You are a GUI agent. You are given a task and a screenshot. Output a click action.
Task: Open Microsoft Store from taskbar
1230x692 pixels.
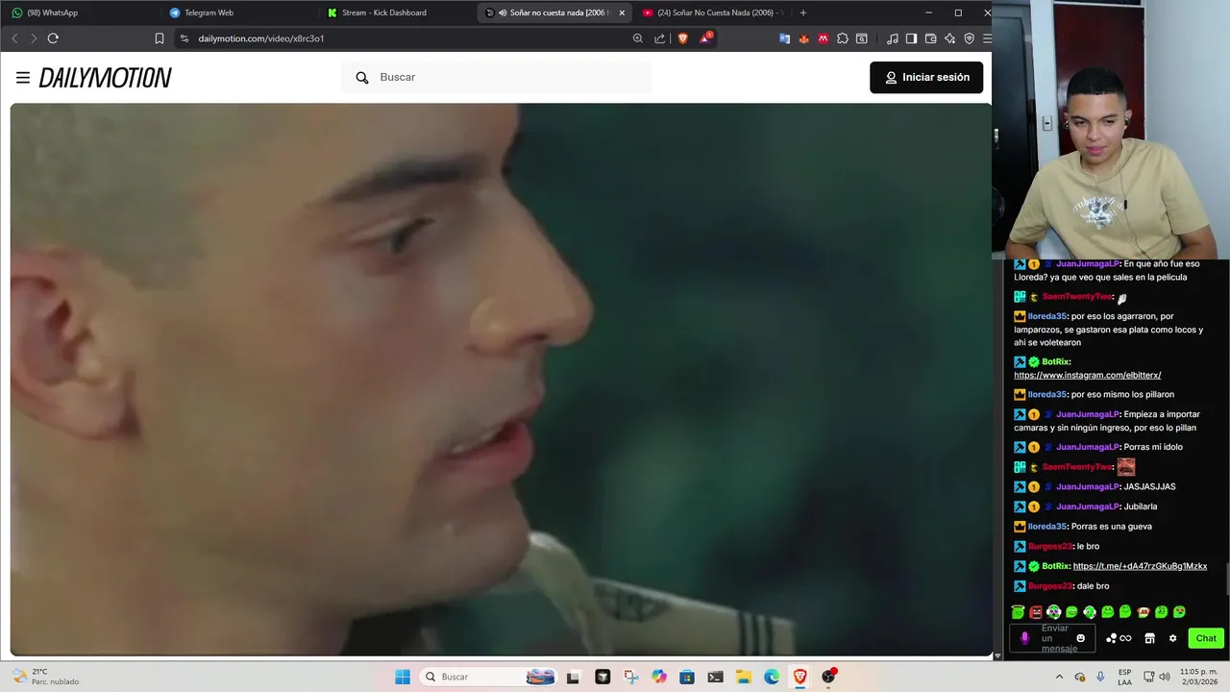point(687,677)
